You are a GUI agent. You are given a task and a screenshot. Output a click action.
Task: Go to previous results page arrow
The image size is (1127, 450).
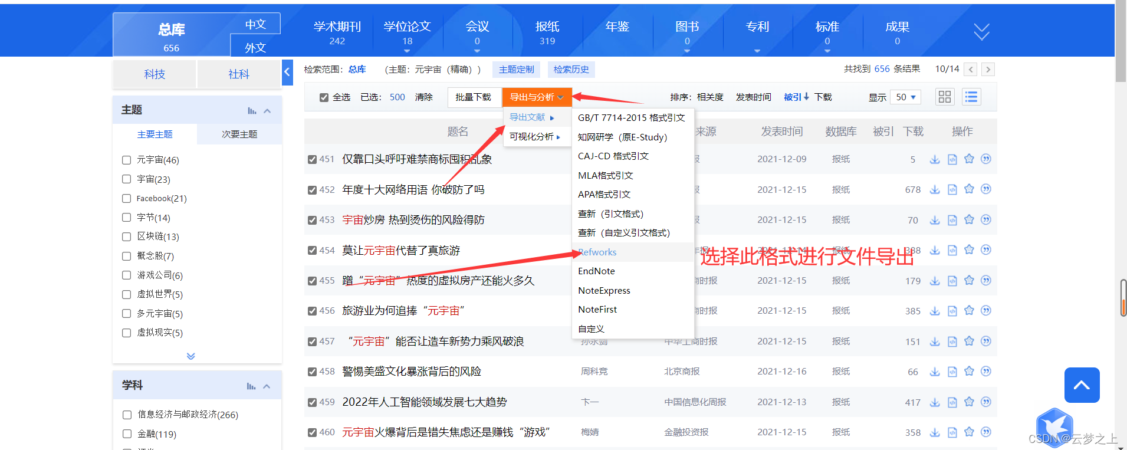point(971,70)
